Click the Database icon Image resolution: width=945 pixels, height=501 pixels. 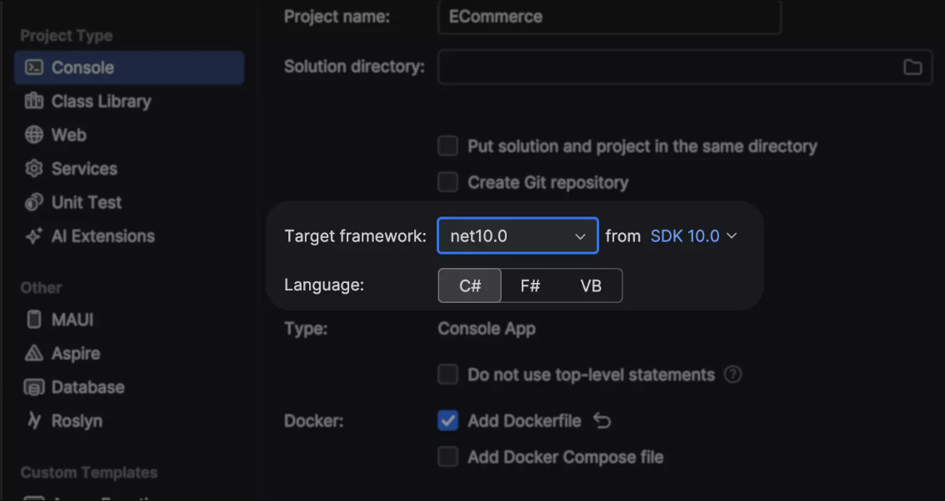point(34,387)
